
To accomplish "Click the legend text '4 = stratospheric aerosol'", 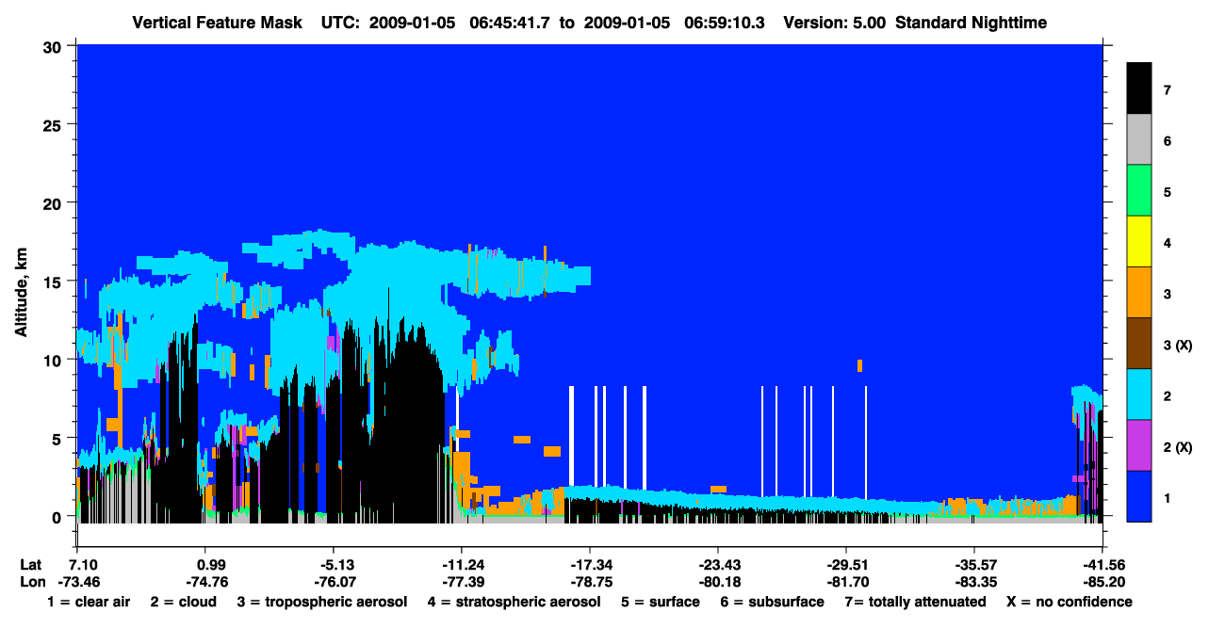I will [514, 602].
